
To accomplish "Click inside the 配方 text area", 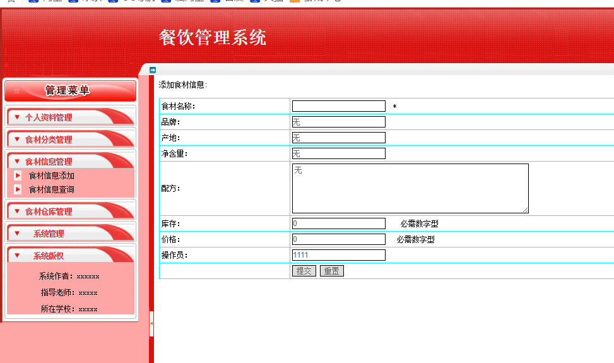I will [x=410, y=188].
